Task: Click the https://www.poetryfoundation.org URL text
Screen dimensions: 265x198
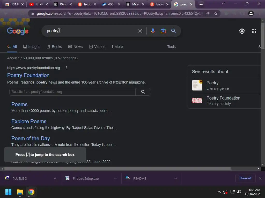Action: pyautogui.click(x=34, y=68)
